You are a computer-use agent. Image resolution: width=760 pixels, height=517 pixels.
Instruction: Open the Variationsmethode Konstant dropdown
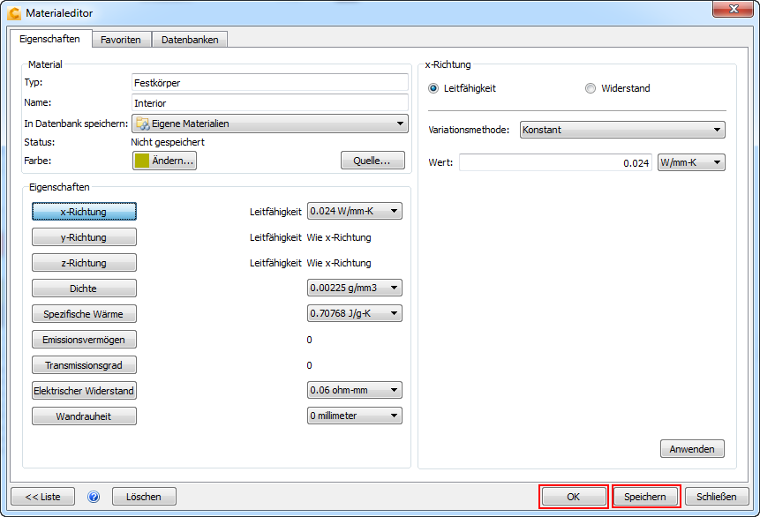click(x=622, y=130)
